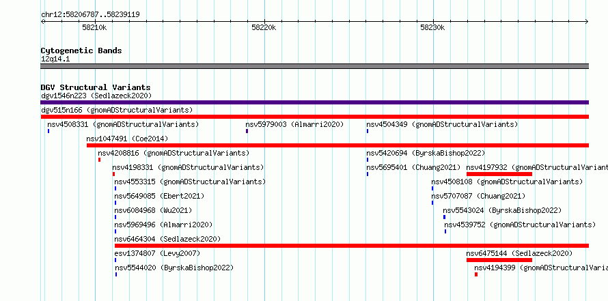
Task: Select the red dgv515n166 variant bar
Action: (314, 117)
